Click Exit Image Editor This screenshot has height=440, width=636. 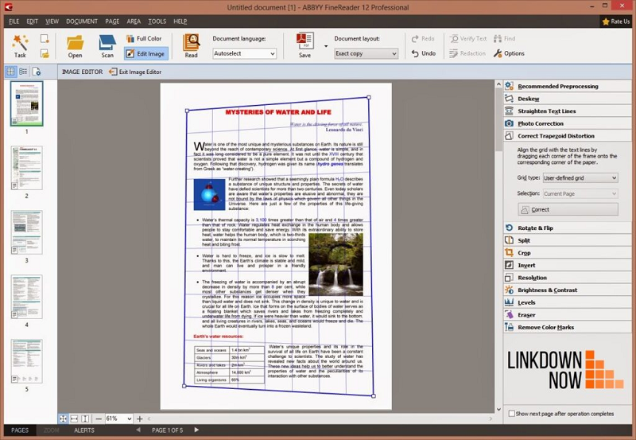pos(135,72)
